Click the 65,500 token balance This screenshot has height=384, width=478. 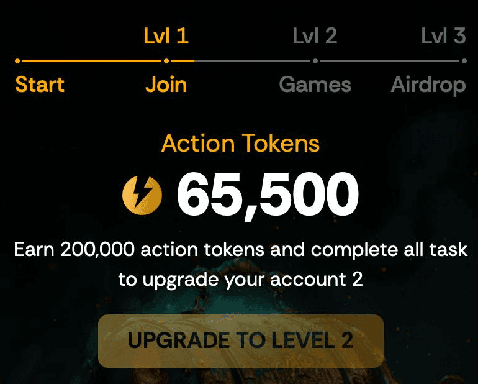(x=268, y=194)
